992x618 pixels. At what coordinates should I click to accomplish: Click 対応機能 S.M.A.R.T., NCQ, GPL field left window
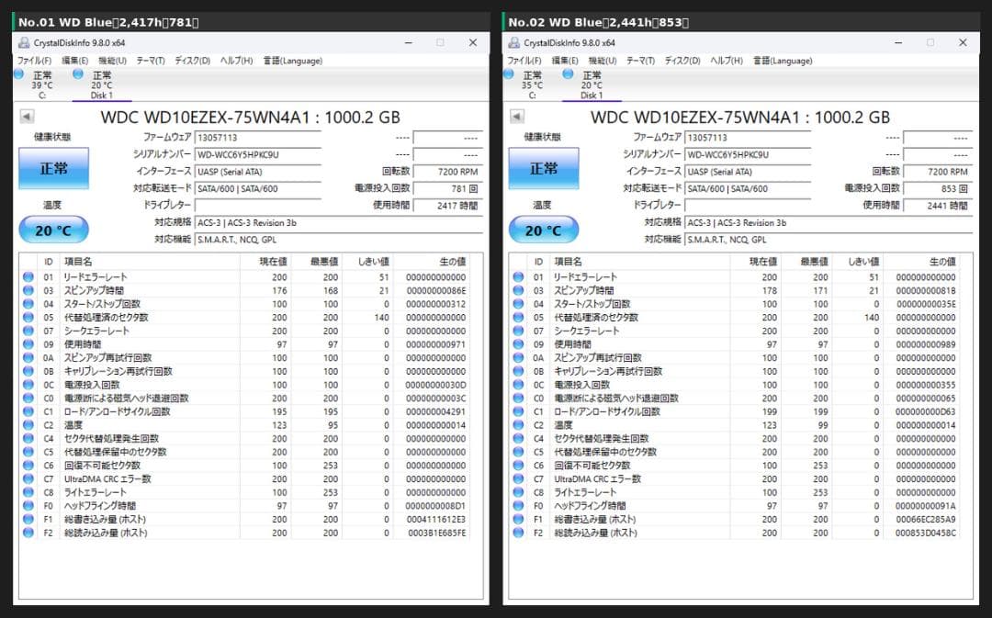point(338,240)
